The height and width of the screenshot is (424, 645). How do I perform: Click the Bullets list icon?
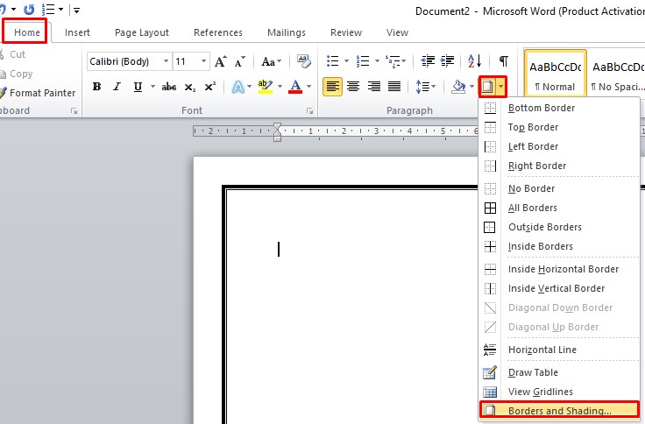(x=333, y=61)
